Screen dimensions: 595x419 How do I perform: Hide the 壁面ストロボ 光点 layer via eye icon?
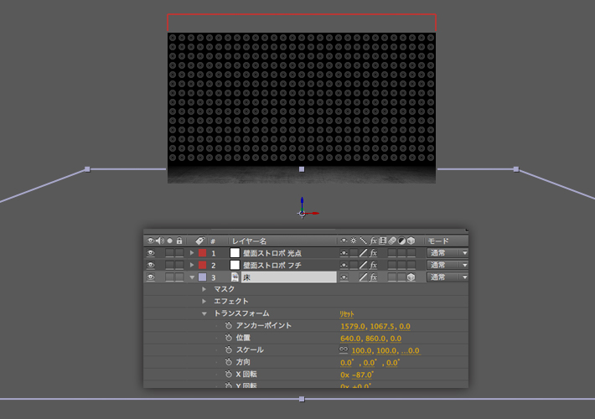coord(151,253)
